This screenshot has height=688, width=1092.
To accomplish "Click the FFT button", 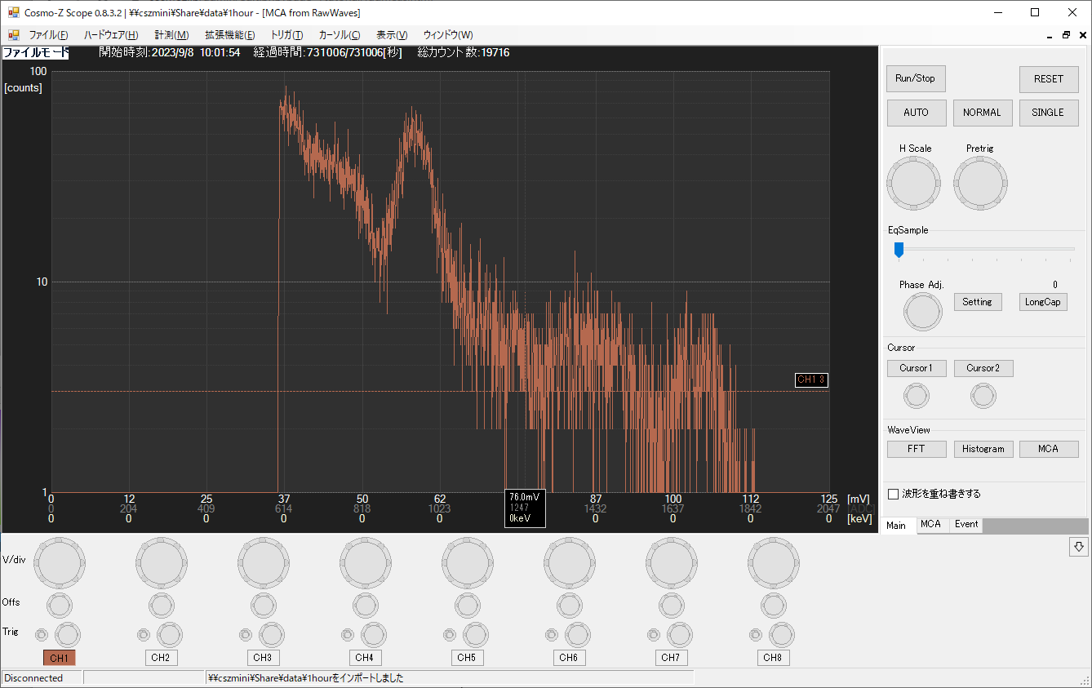I will point(917,449).
